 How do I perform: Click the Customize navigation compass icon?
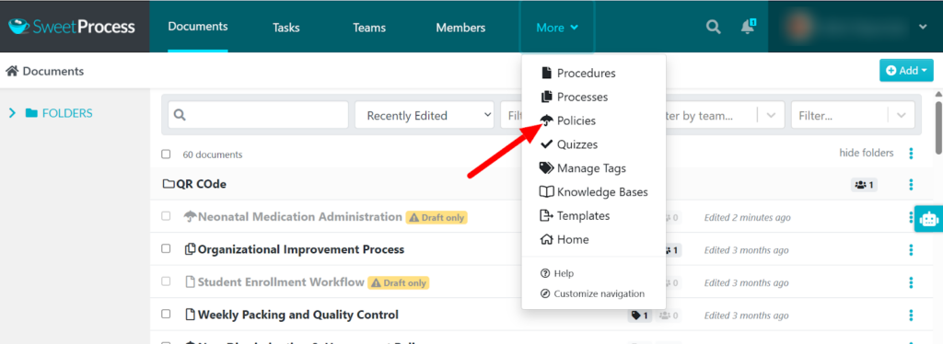[545, 293]
